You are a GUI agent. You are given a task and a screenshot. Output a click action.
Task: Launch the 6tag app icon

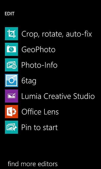(12, 81)
